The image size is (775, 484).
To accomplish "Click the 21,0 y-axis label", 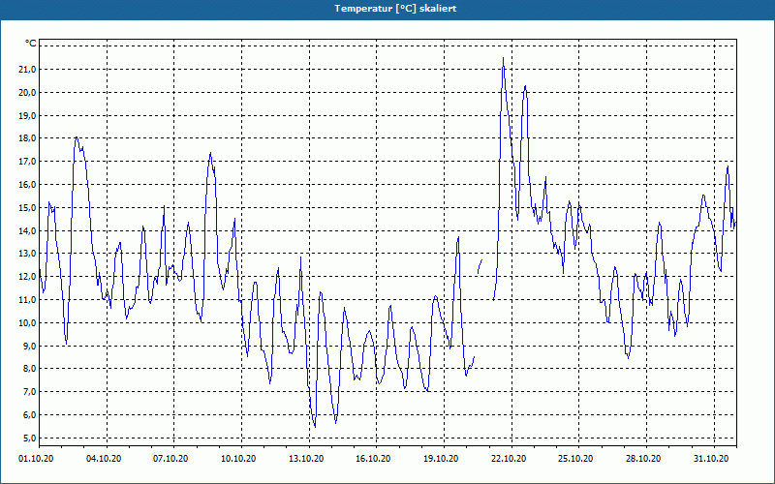I will [x=27, y=69].
